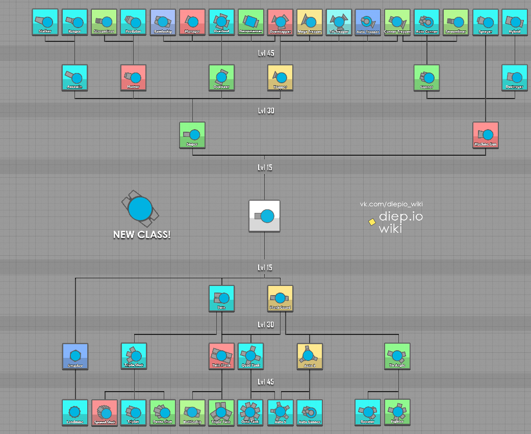Choose the Quad Tank tile
The image size is (531, 434).
coord(250,356)
